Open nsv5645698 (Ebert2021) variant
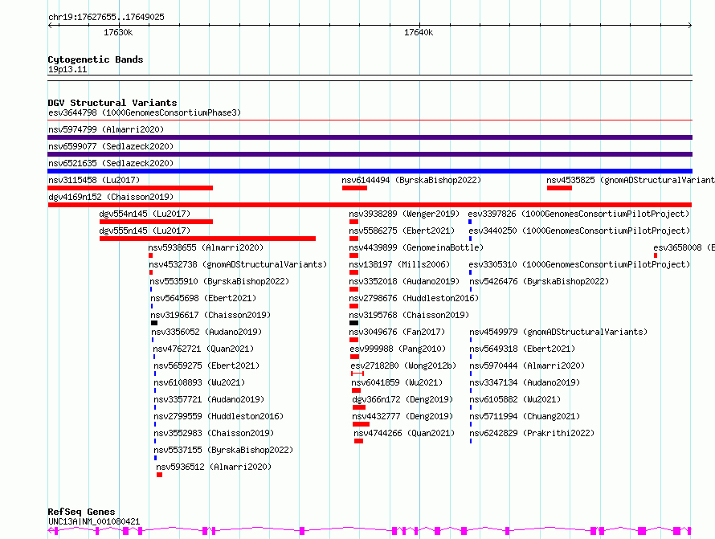The image size is (715, 539). coord(203,298)
